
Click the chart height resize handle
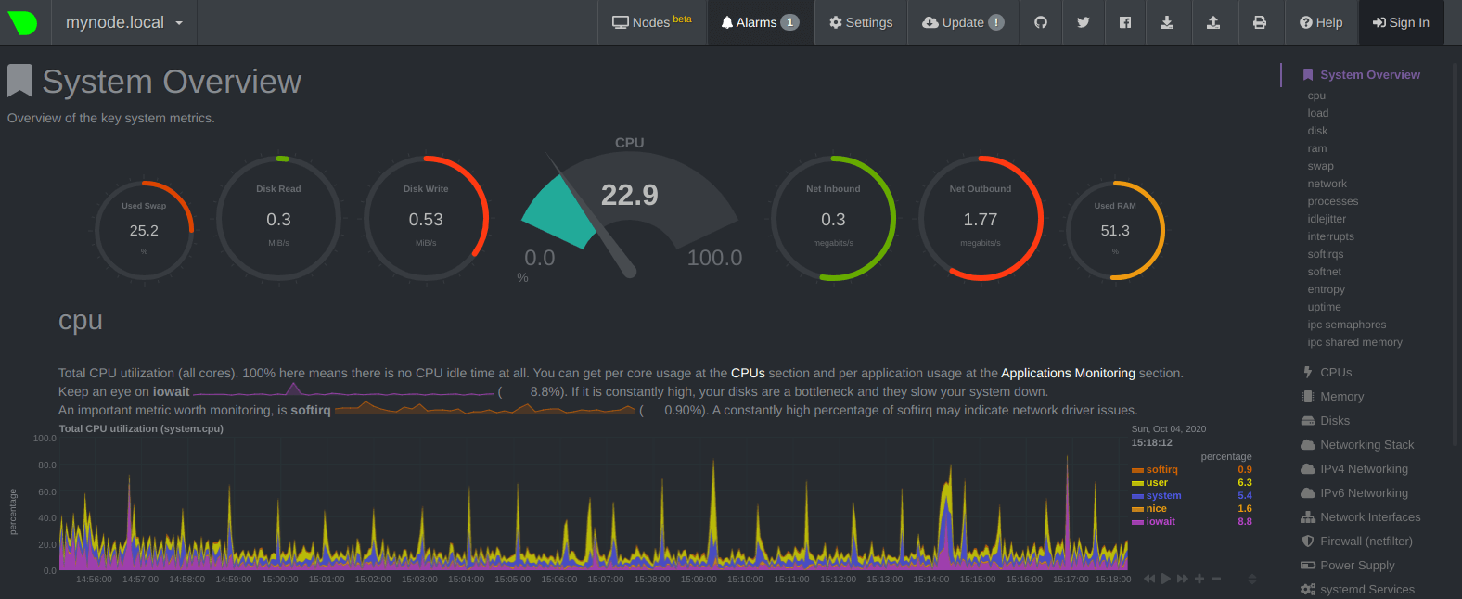click(x=1251, y=579)
